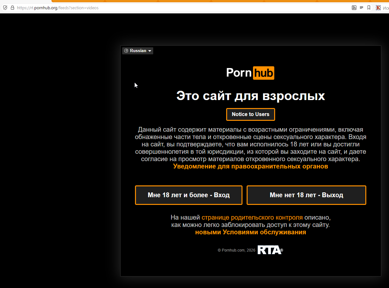Click the '© Pornhub.com, 2026' text
This screenshot has height=288, width=389.
pos(236,250)
